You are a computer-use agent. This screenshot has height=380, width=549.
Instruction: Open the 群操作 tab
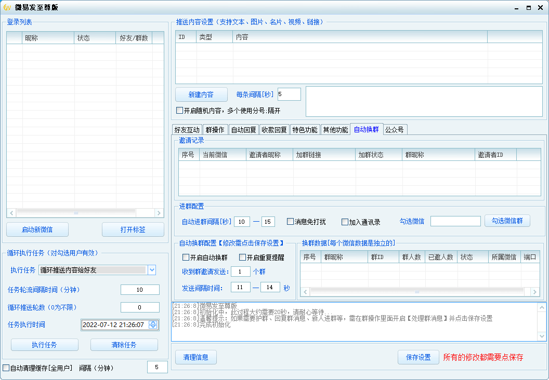tap(215, 130)
